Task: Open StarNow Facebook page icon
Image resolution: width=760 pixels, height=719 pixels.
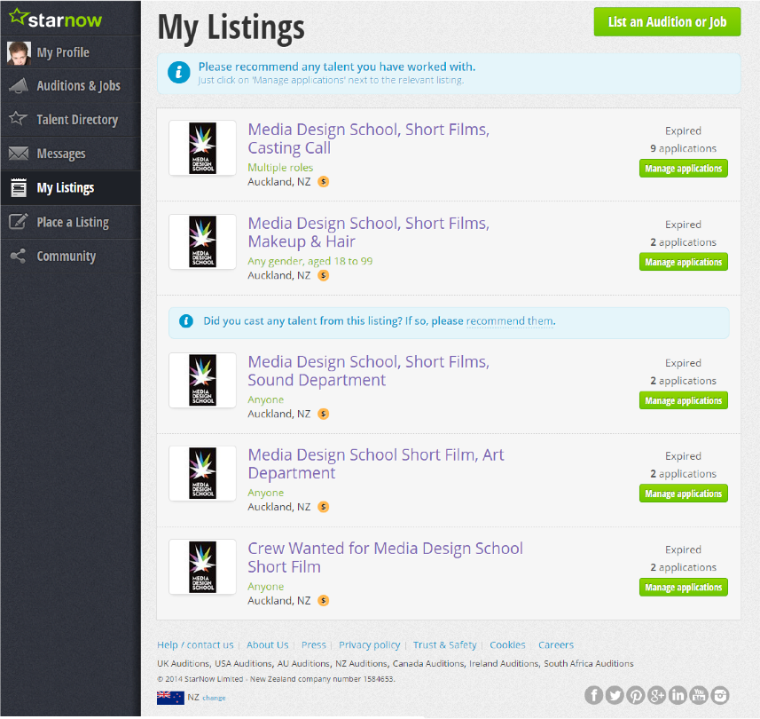Action: tap(594, 695)
